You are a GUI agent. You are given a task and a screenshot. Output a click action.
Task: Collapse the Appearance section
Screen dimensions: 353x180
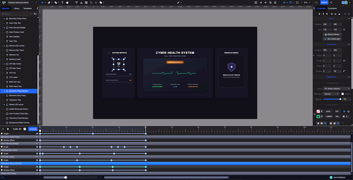[349, 77]
